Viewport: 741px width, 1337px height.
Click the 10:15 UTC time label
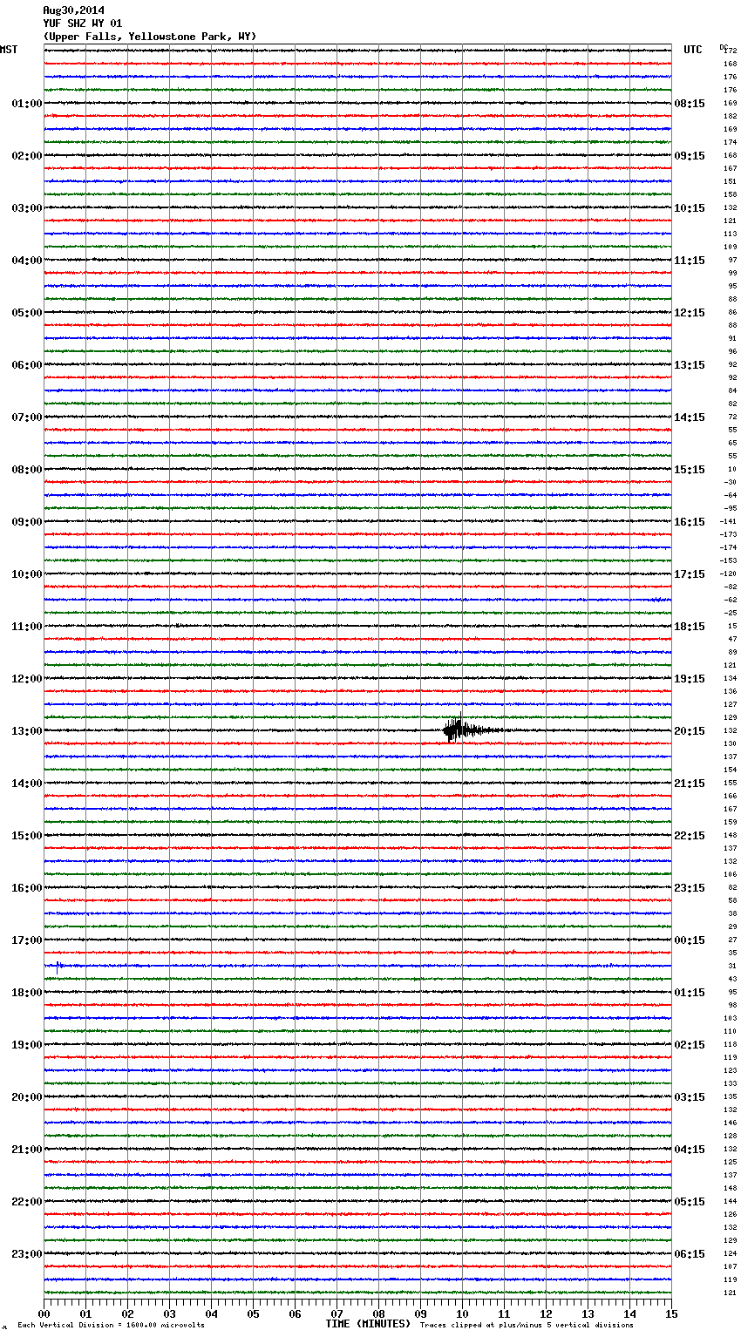pyautogui.click(x=690, y=208)
